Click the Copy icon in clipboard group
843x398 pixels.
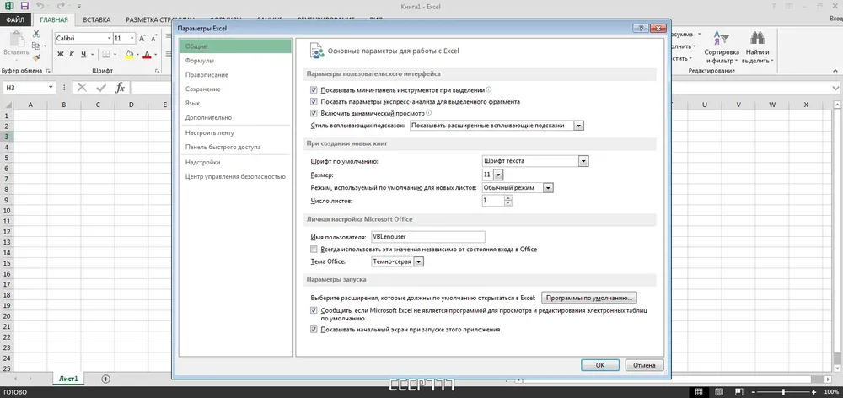point(36,46)
